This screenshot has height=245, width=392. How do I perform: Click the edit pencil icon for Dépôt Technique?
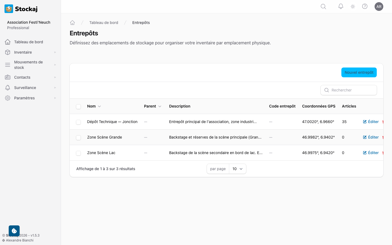point(365,122)
